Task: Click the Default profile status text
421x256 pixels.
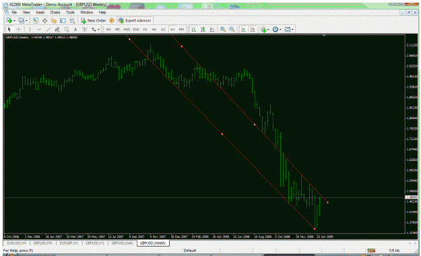Action: [x=190, y=251]
